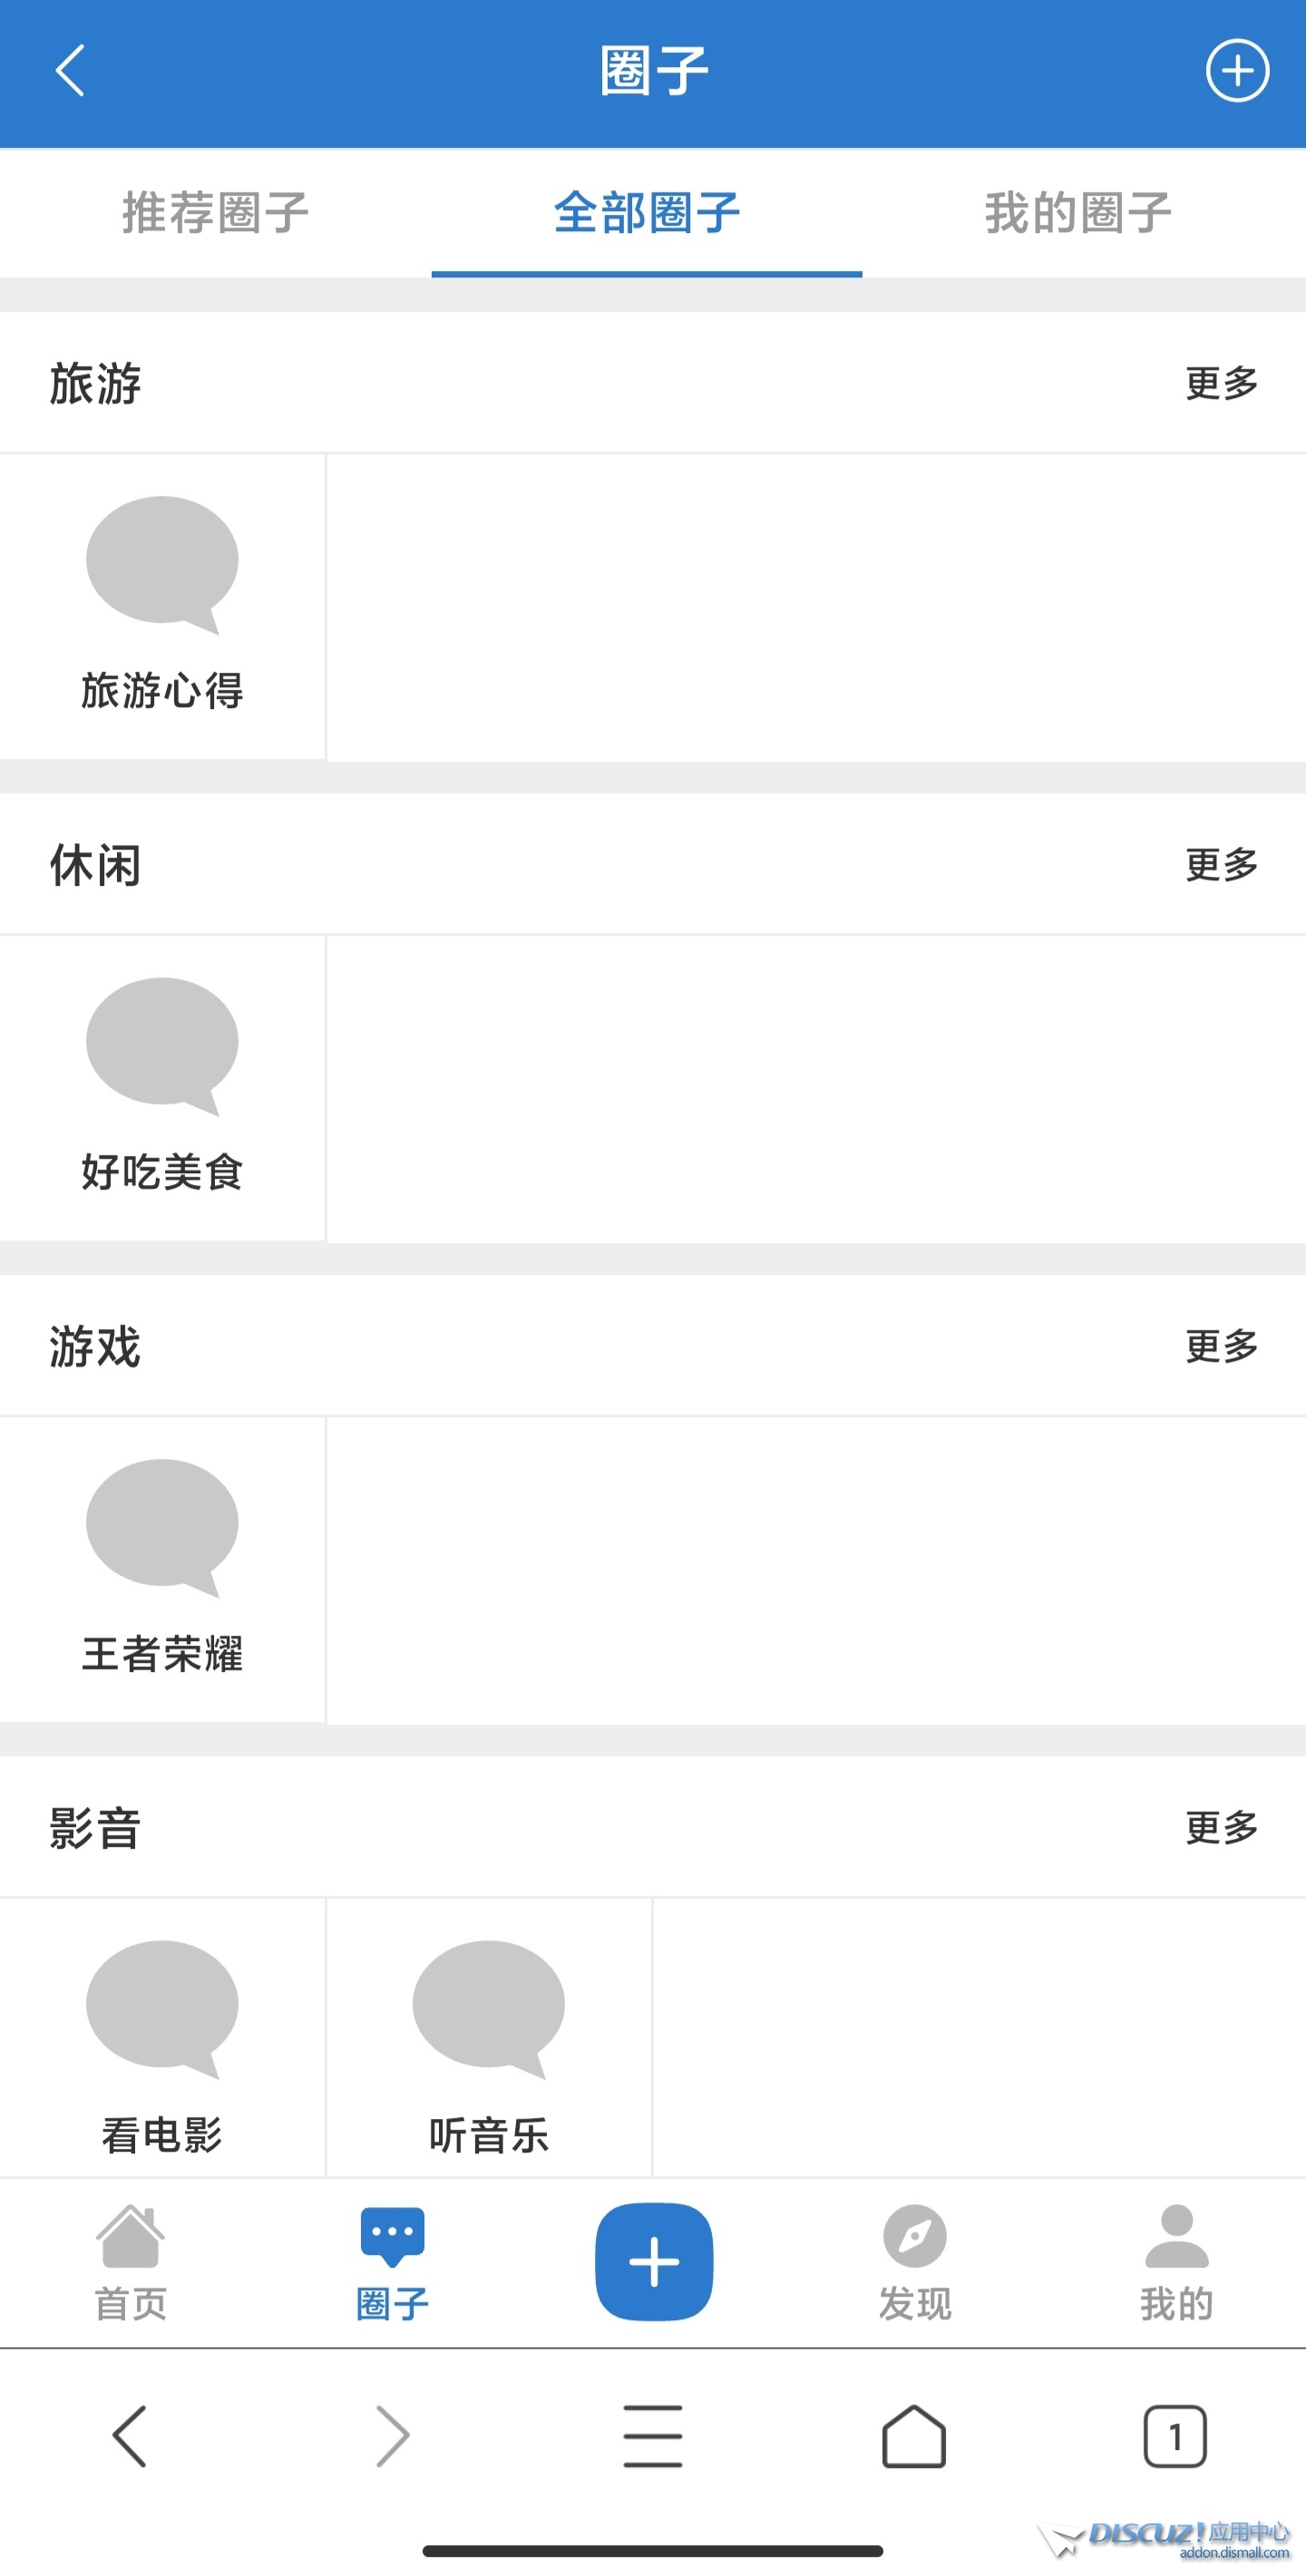
Task: Open the 王者荣耀 circle
Action: (162, 1569)
